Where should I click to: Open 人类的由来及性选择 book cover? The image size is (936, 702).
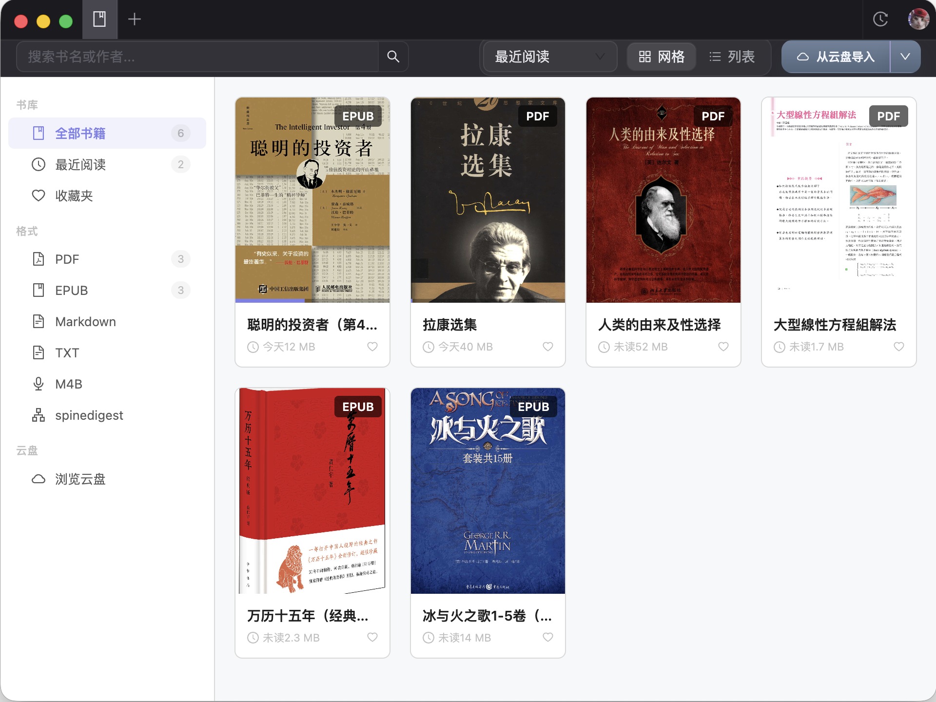point(663,200)
